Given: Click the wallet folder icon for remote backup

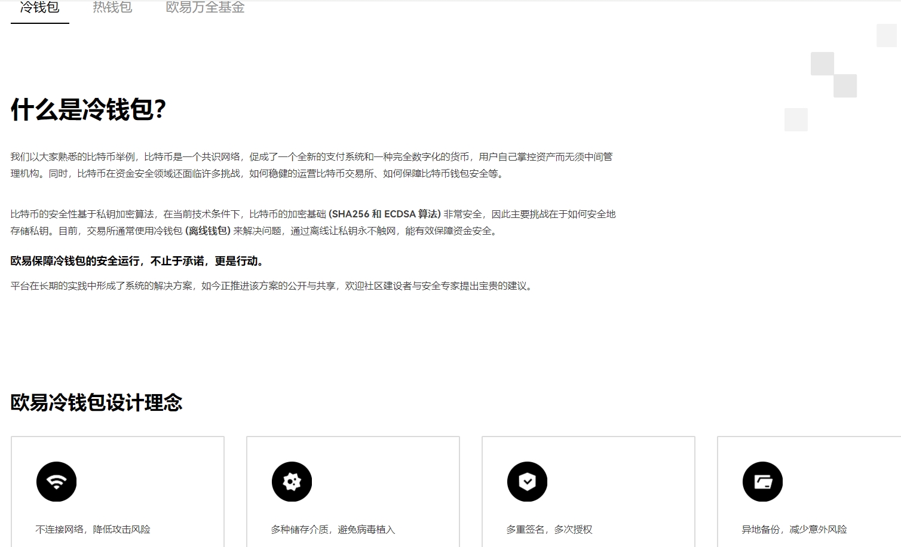Looking at the screenshot, I should (x=762, y=481).
